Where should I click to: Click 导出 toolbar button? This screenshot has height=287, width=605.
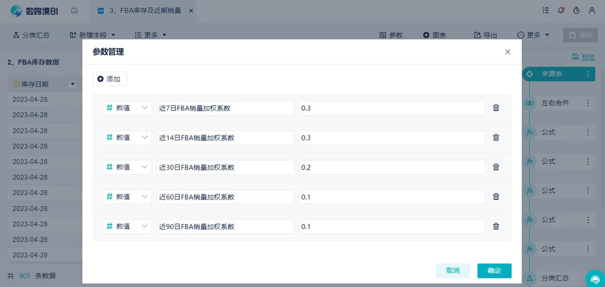[x=486, y=35]
